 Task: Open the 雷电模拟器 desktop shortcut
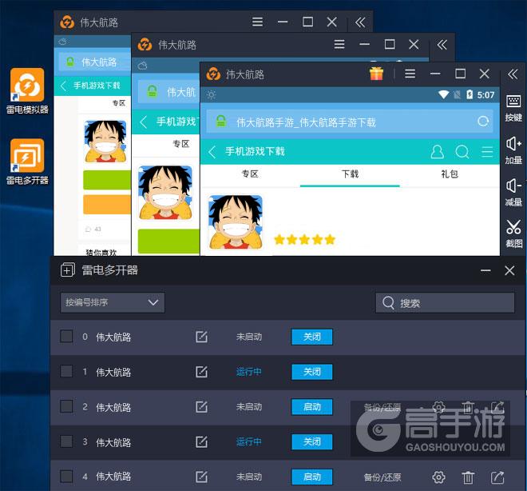click(x=27, y=91)
